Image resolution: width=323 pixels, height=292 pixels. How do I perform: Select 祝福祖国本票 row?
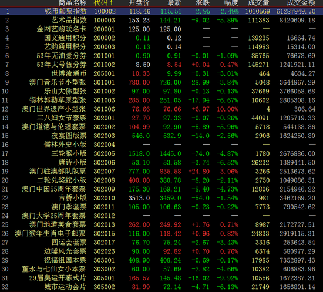pos(161,260)
